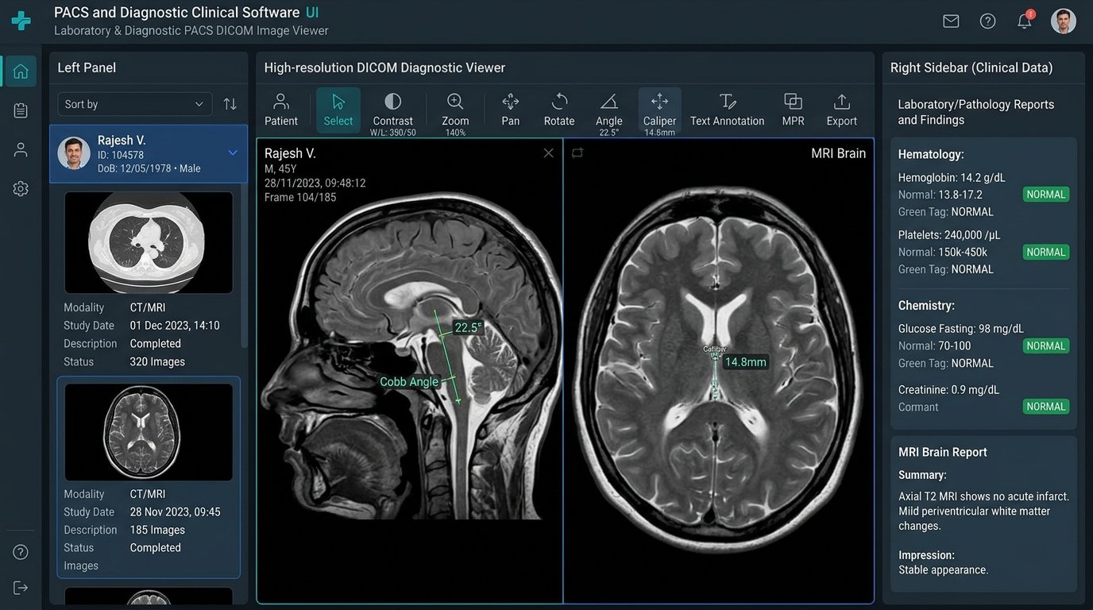The image size is (1093, 610).
Task: View notifications from the bell icon
Action: pyautogui.click(x=1025, y=21)
